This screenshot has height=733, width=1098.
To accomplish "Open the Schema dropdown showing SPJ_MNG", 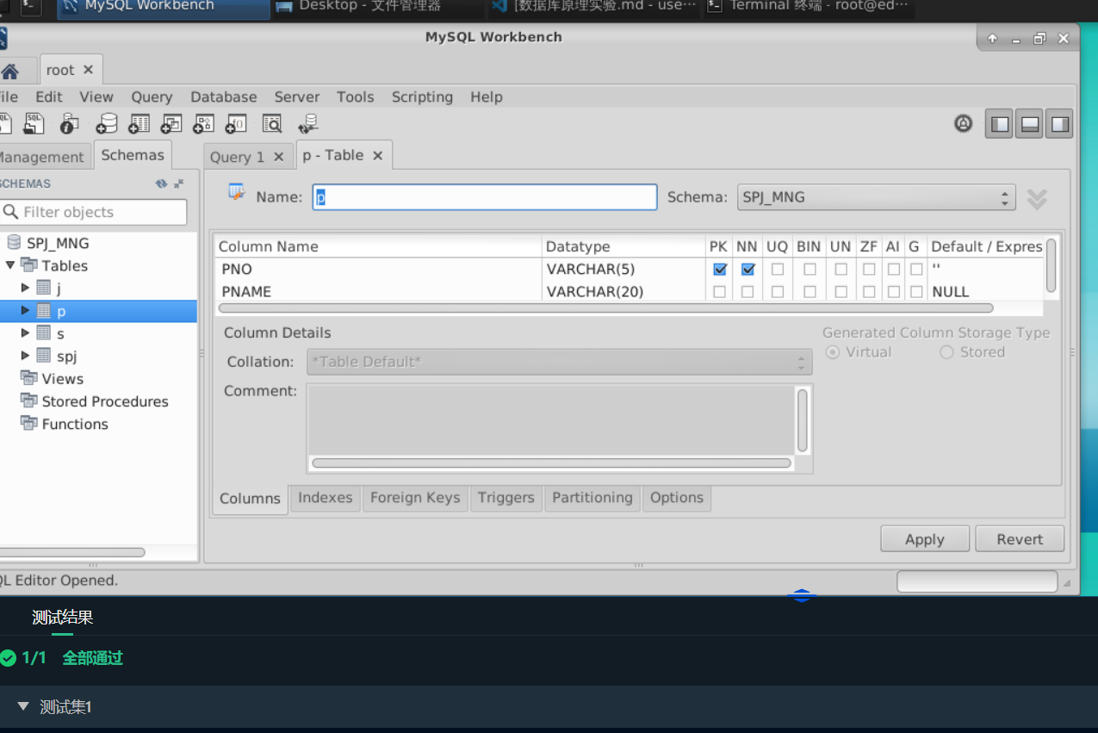I will point(877,197).
